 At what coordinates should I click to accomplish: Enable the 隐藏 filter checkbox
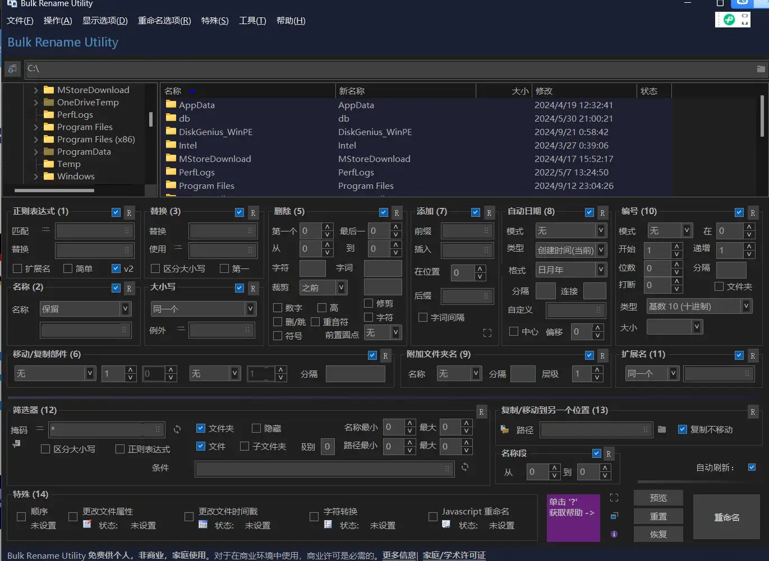click(256, 428)
